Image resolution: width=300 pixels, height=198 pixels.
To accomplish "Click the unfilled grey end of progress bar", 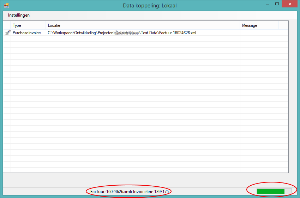I will (x=288, y=191).
